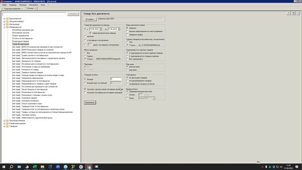Open the Исполнение заказов report
The image size is (302, 170).
click(21, 33)
